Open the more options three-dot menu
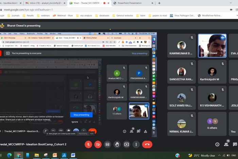The height and width of the screenshot is (159, 238). (136, 144)
